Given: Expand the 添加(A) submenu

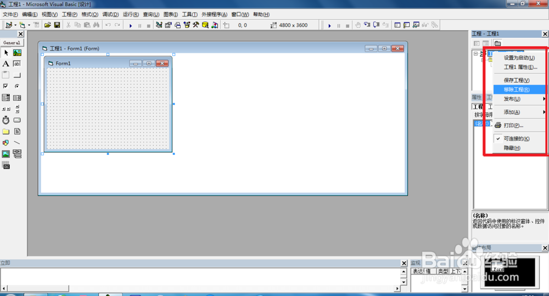Looking at the screenshot, I should [x=519, y=112].
